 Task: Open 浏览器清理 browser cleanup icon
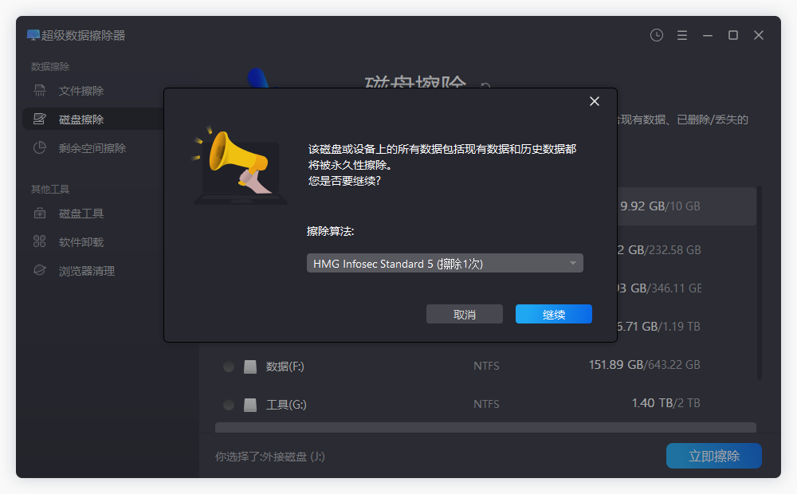(x=39, y=270)
